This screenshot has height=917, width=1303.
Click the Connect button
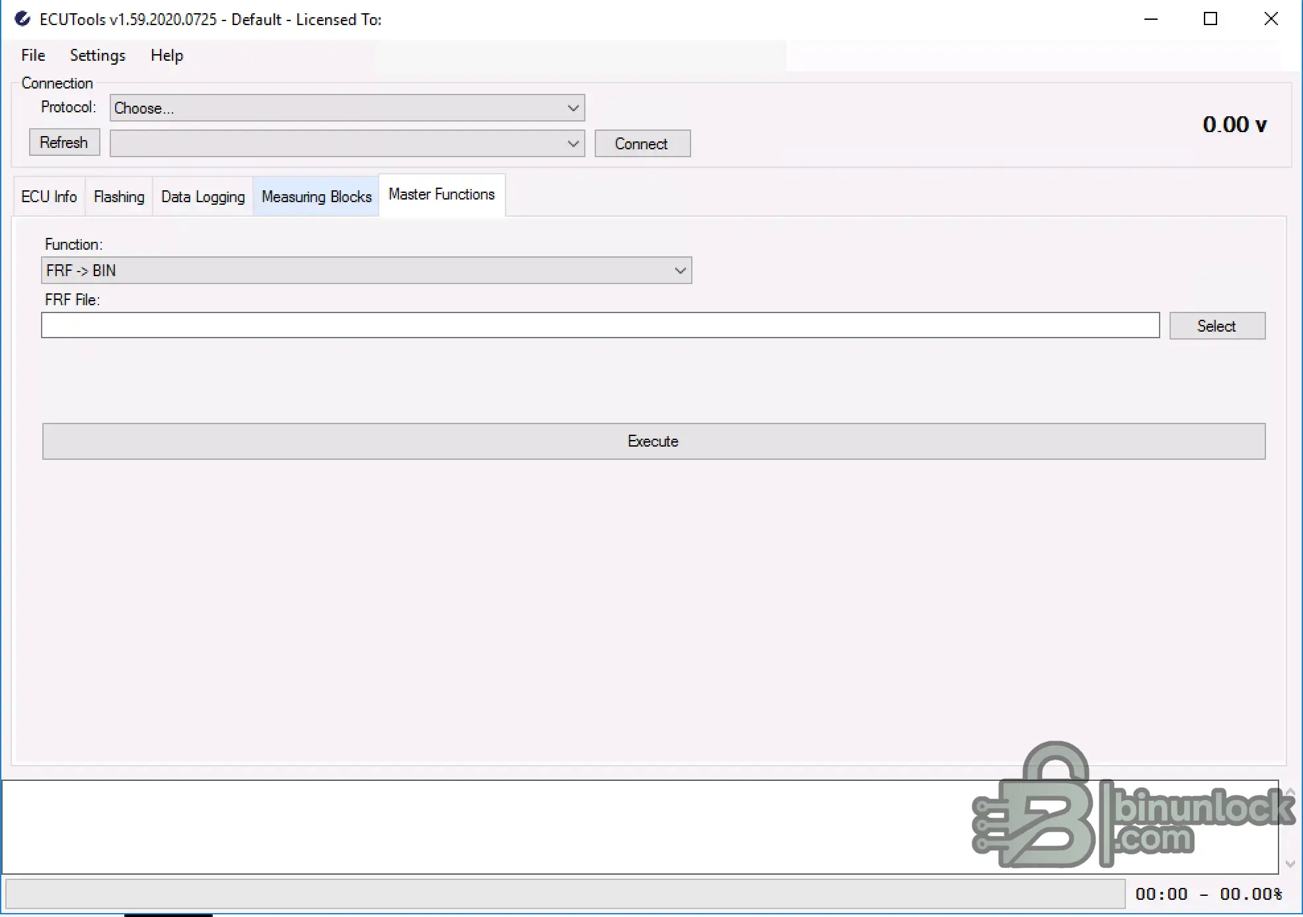642,143
